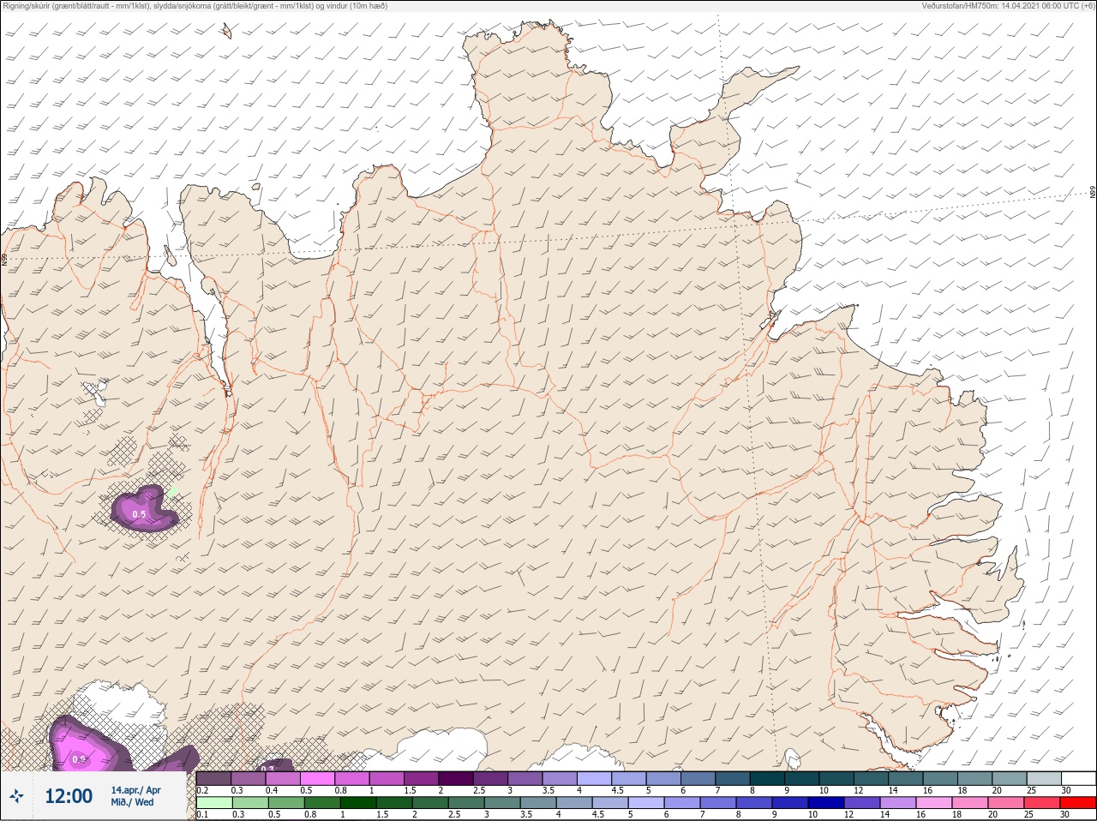Click the 0.1 value under the lower legend row
Viewport: 1097px width, 821px height.
pos(202,814)
